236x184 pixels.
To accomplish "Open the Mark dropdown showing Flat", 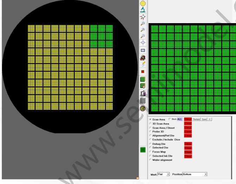I will point(163,174).
